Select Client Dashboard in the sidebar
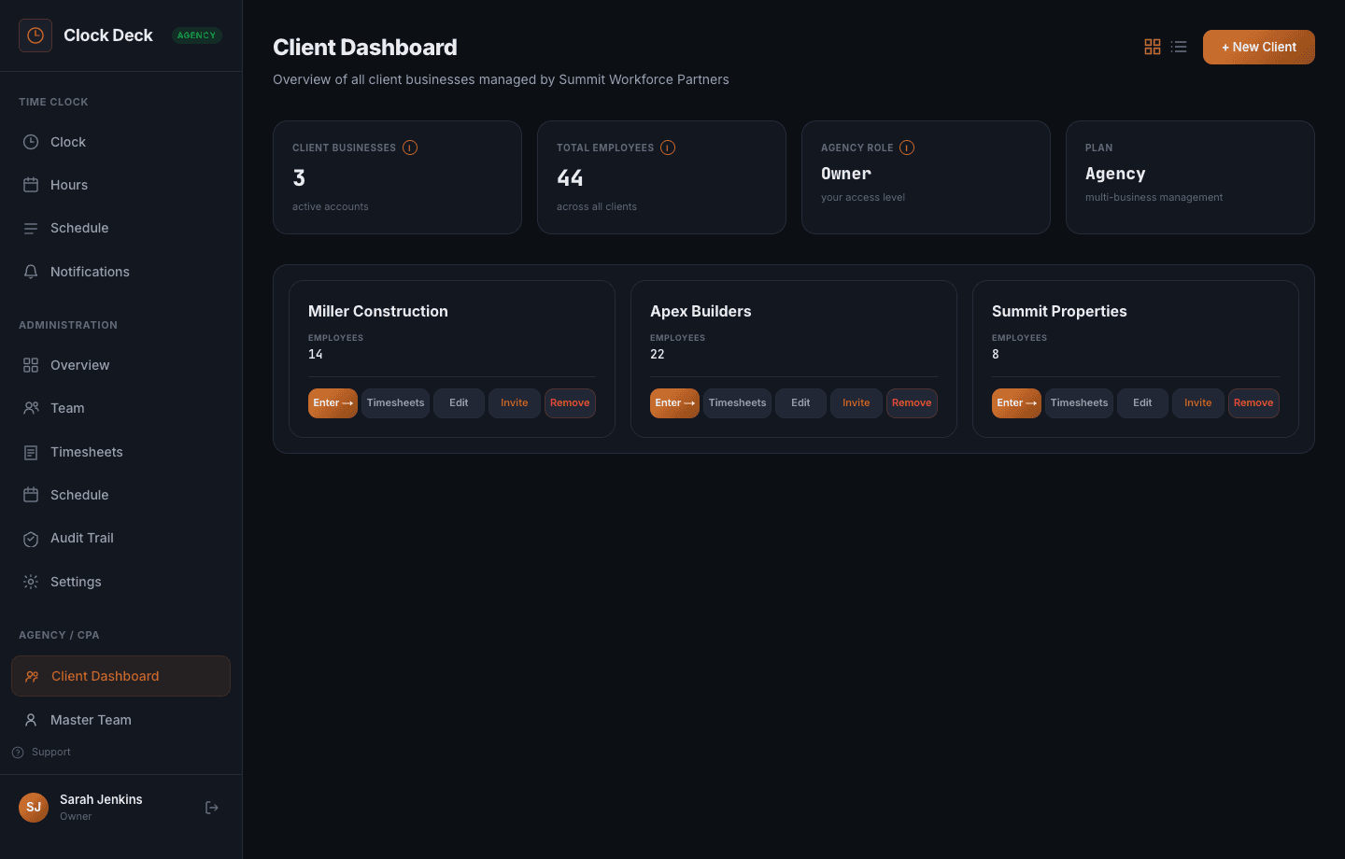Viewport: 1345px width, 859px height. 120,676
